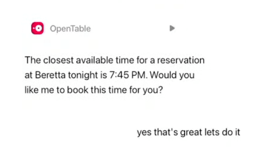Click the reply 'yes that's great lets do it'
The image size is (272, 159).
(188, 133)
